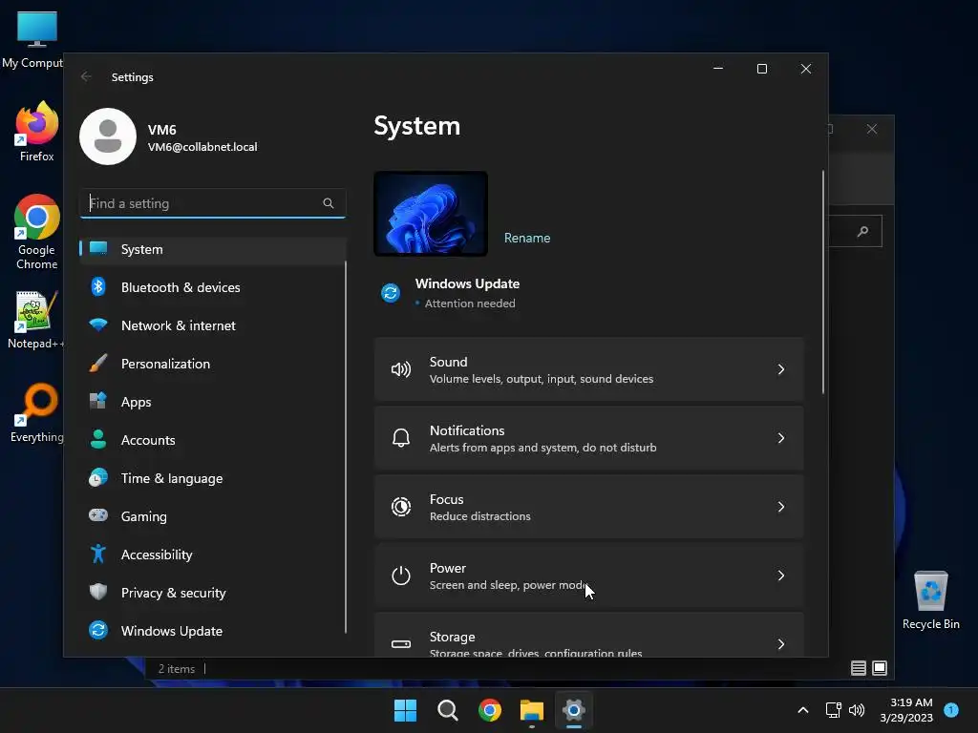This screenshot has height=733, width=978.
Task: Open Focus settings
Action: 588,507
